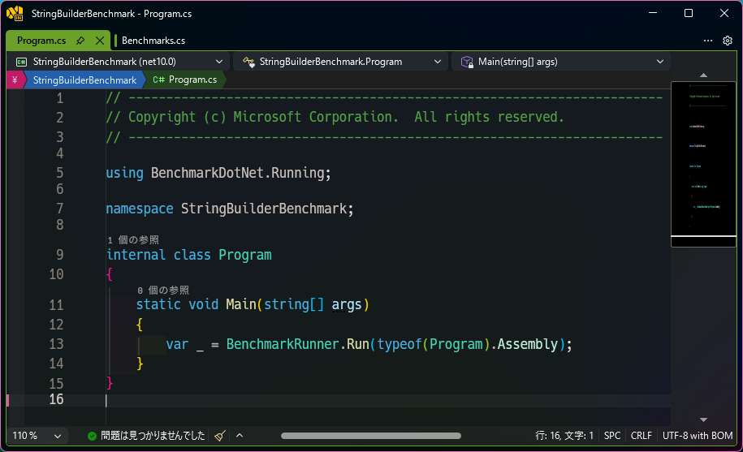Switch to the Benchmarks.cs tab
The height and width of the screenshot is (452, 743).
pos(153,41)
